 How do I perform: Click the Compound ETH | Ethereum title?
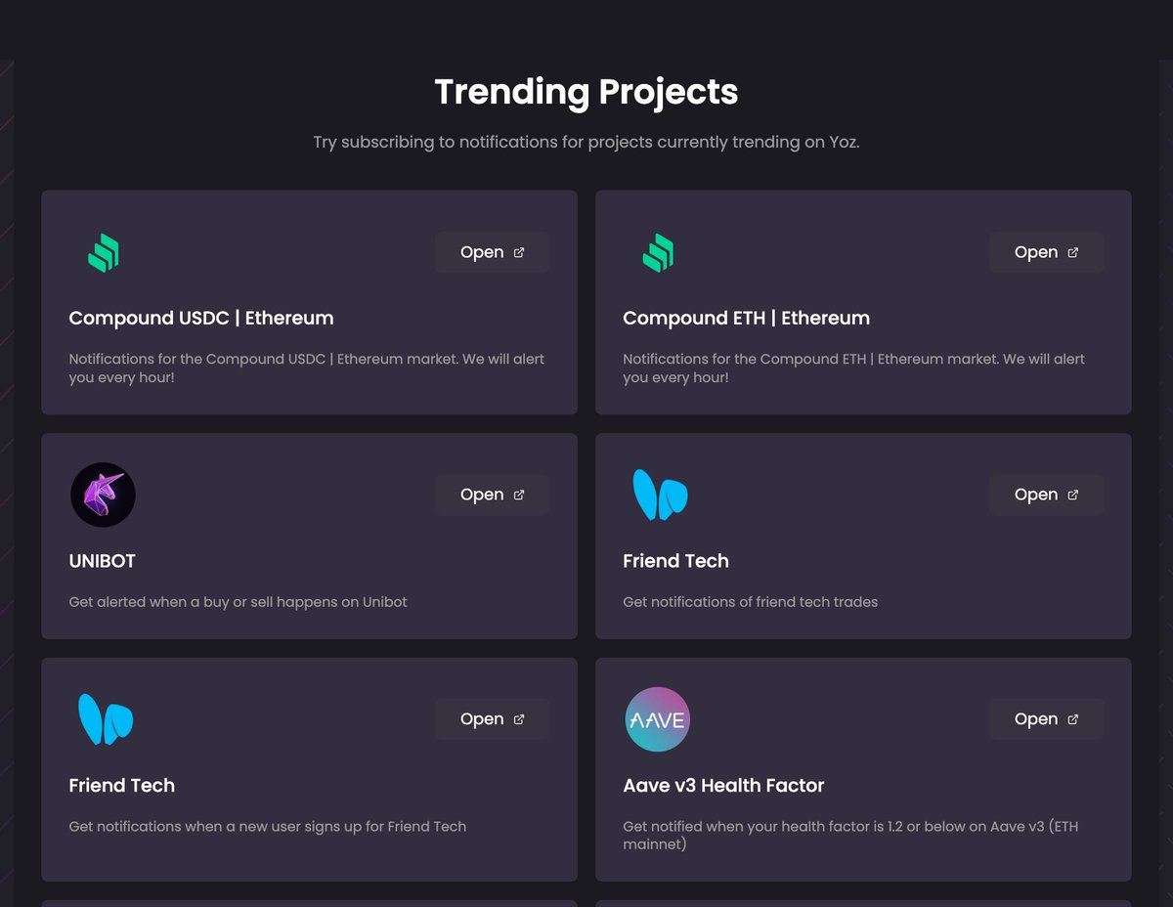746,318
